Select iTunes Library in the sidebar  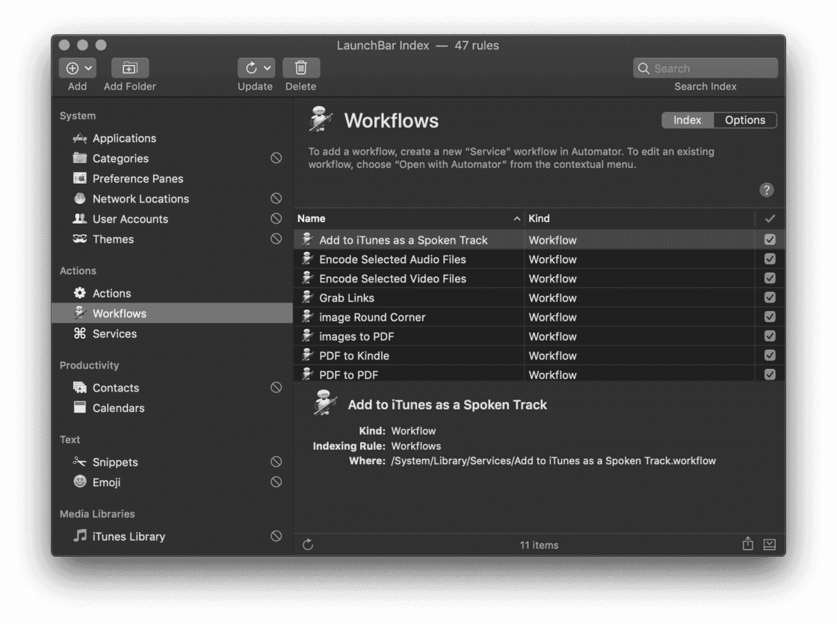click(x=172, y=537)
